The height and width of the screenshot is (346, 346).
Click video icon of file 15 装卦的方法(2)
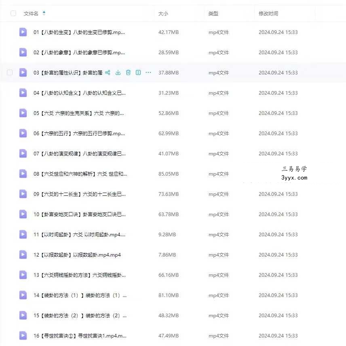point(23,315)
